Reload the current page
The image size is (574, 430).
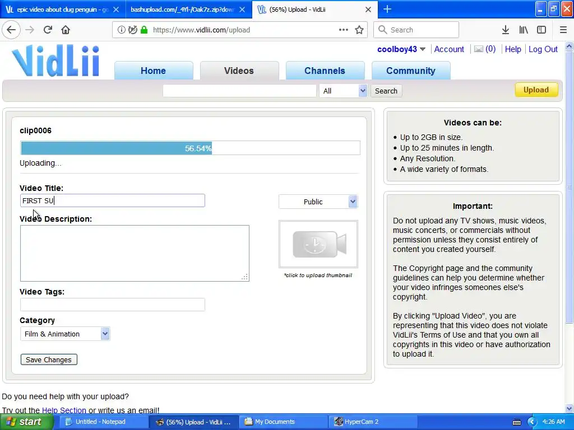pyautogui.click(x=48, y=30)
